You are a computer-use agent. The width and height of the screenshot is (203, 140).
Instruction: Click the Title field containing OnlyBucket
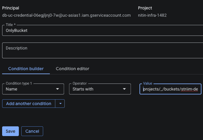click(x=102, y=30)
